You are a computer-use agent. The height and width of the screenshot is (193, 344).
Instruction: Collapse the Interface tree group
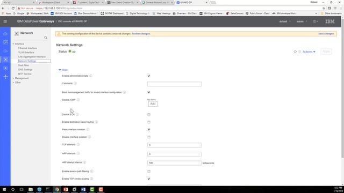13,44
